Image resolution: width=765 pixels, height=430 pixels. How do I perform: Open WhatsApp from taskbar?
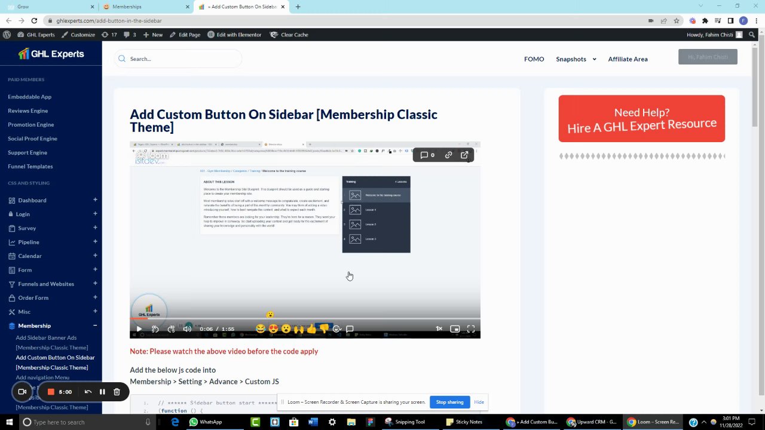click(x=206, y=422)
